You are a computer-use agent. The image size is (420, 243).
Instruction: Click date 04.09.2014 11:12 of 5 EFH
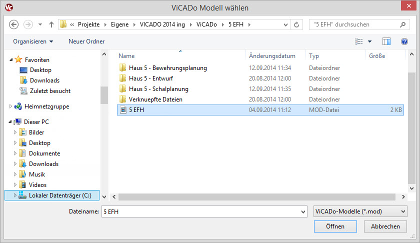click(269, 110)
